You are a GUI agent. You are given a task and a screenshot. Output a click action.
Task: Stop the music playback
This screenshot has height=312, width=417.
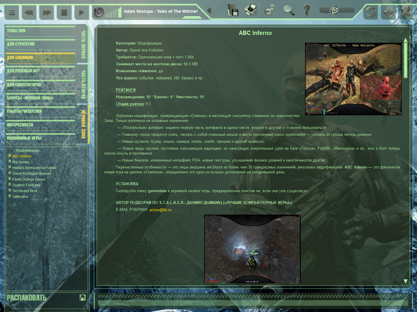(x=64, y=13)
